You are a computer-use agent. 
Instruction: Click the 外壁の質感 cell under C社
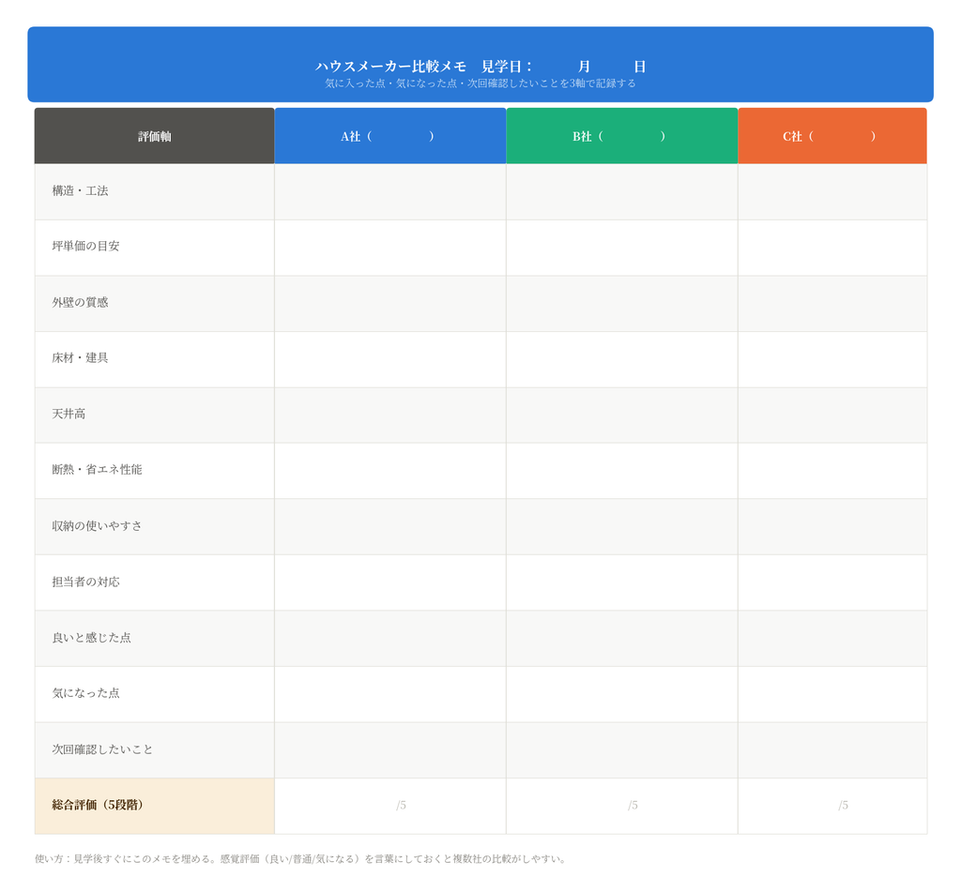tap(832, 303)
